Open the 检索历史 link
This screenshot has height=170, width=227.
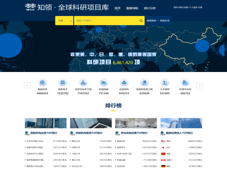165,21
